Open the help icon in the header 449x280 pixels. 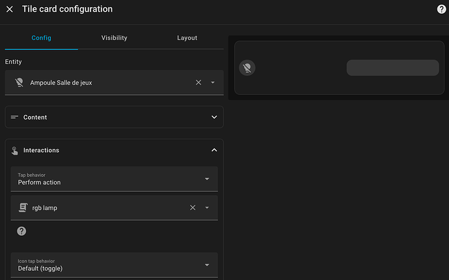point(441,9)
